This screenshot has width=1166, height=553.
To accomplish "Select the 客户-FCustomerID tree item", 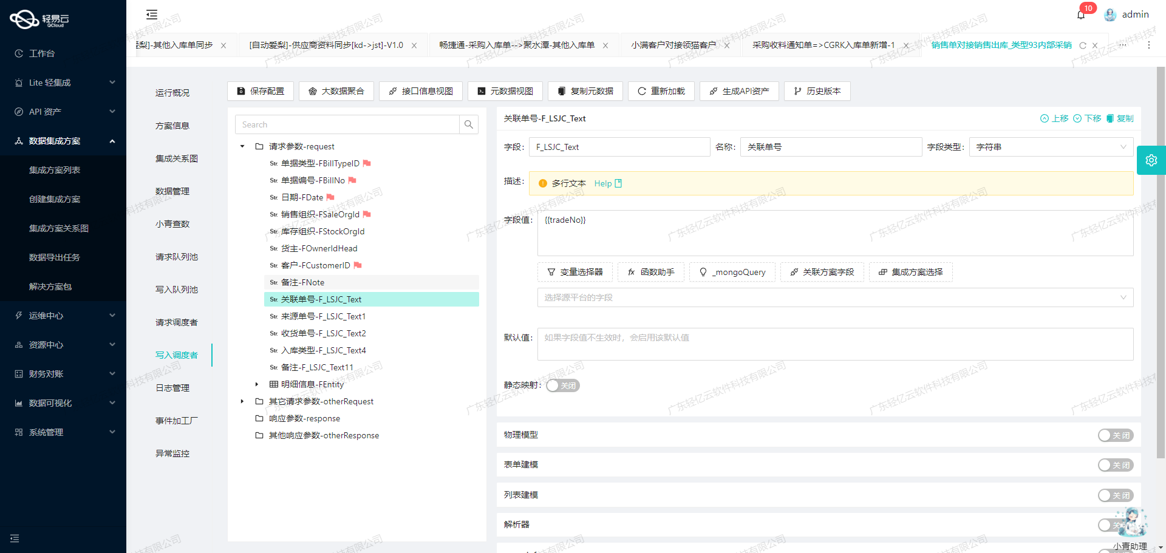I will coord(315,265).
